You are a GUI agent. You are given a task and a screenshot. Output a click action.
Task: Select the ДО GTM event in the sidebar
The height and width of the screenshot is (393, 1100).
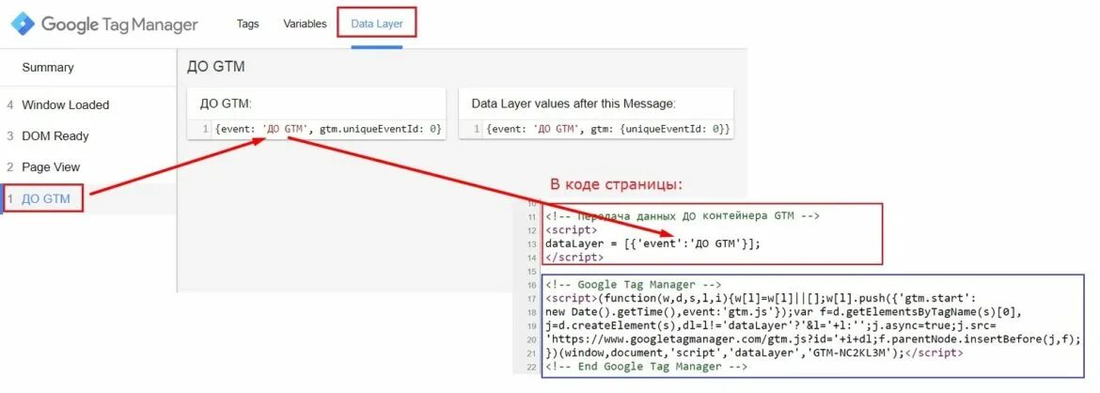click(x=46, y=198)
